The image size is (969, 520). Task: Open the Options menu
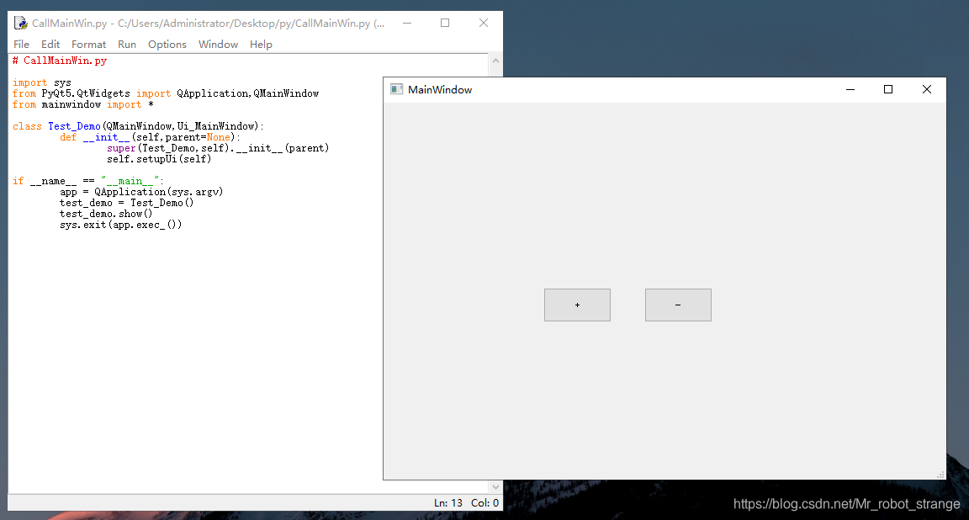pos(167,45)
